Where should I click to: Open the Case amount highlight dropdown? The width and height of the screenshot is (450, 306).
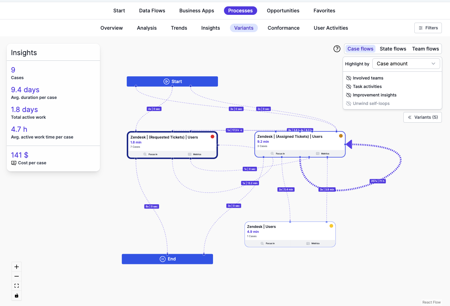406,64
